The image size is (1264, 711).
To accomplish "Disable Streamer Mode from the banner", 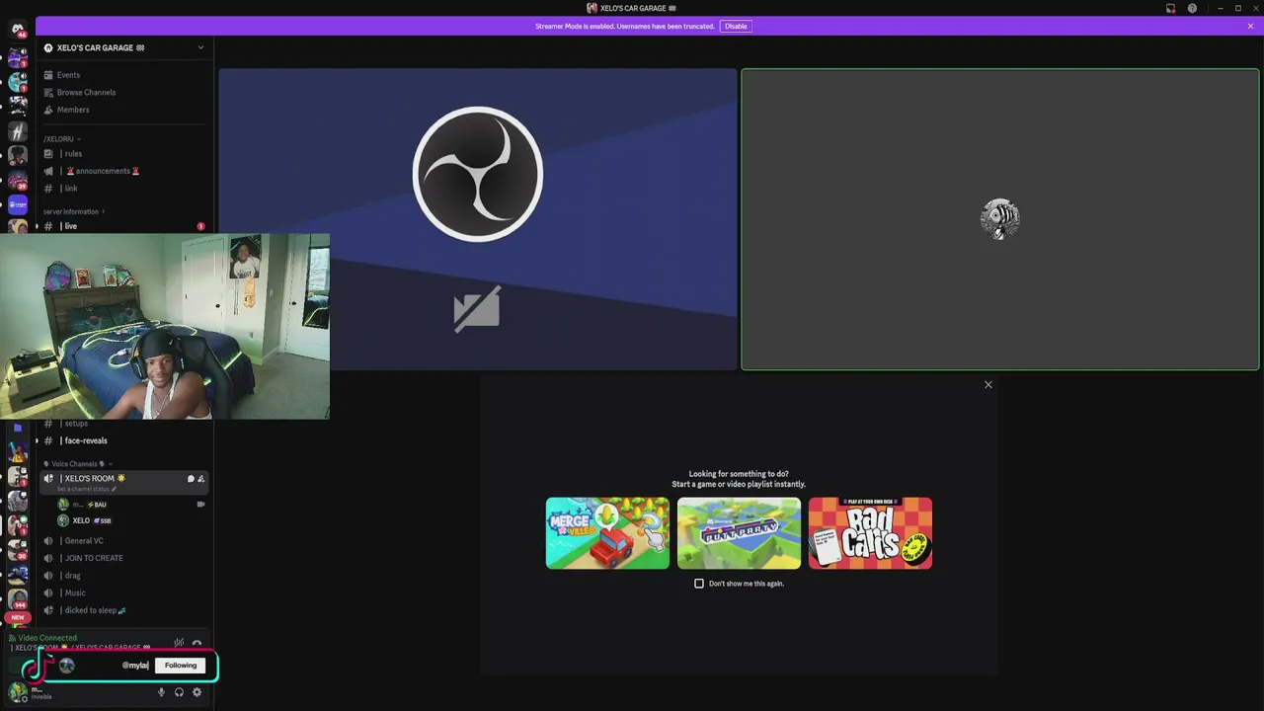I will pyautogui.click(x=736, y=26).
